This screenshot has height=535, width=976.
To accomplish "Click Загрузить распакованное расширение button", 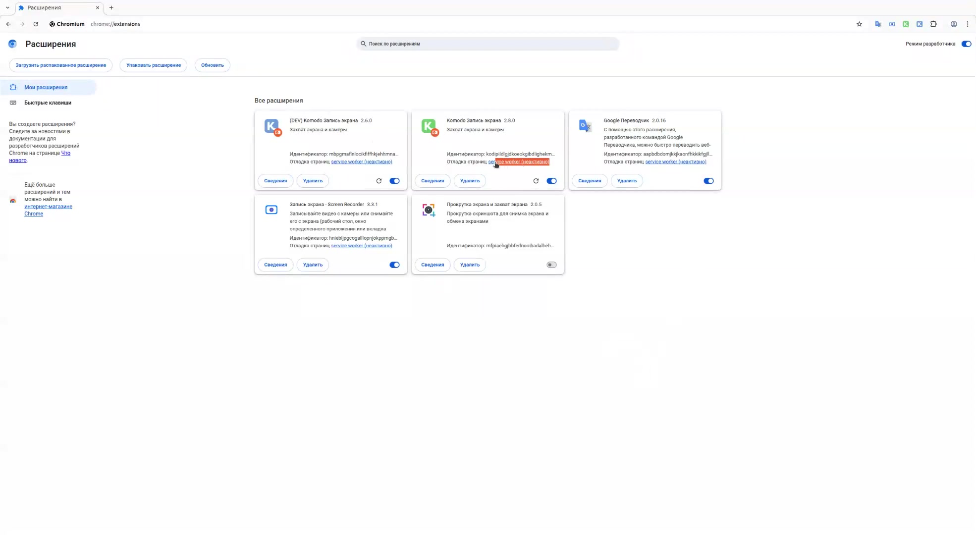I will [x=60, y=65].
